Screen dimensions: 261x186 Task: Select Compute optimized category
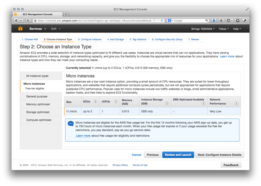pos(41,120)
